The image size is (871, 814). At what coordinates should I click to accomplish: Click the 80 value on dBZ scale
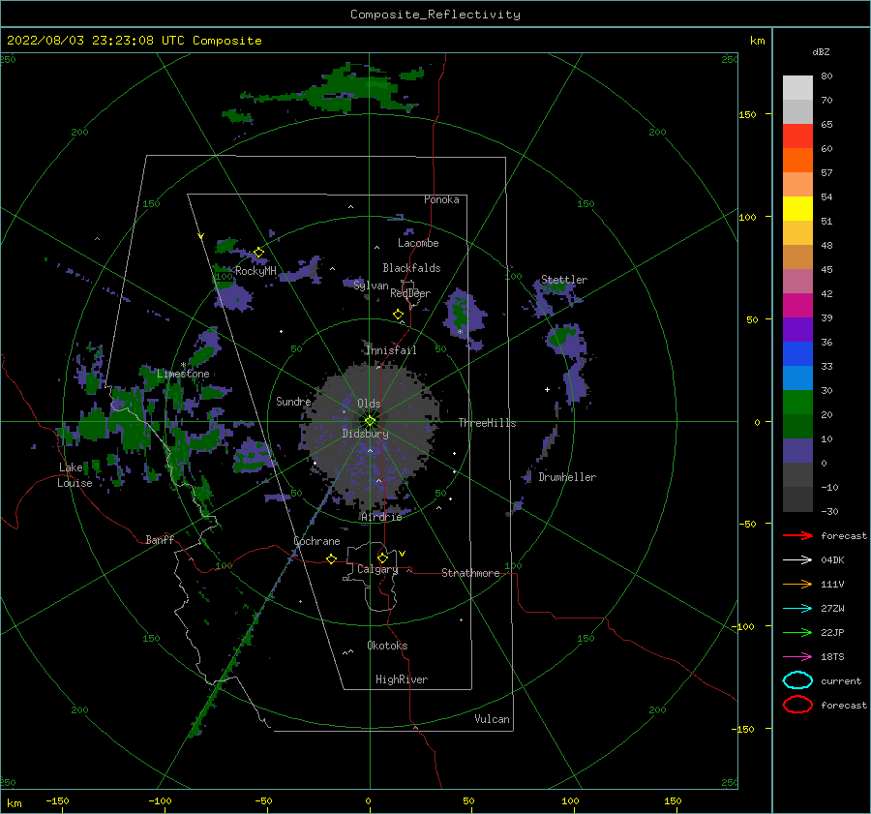826,75
